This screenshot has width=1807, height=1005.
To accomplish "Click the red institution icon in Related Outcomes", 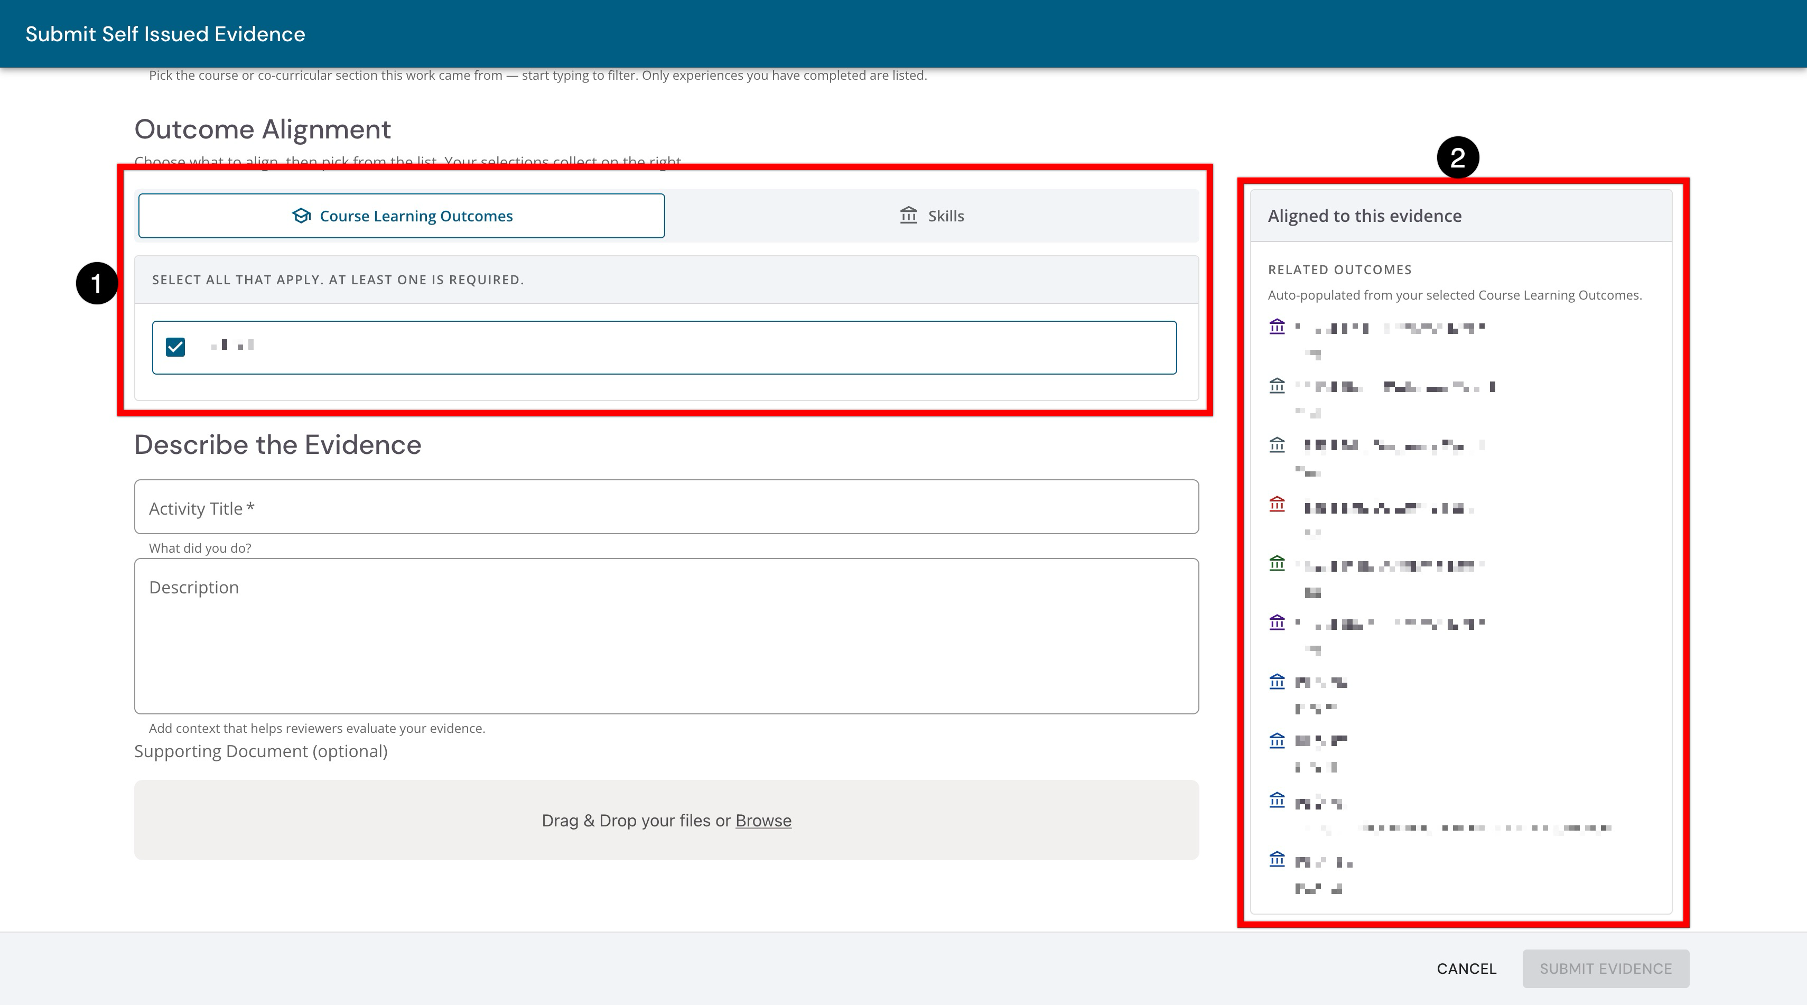I will [1277, 504].
